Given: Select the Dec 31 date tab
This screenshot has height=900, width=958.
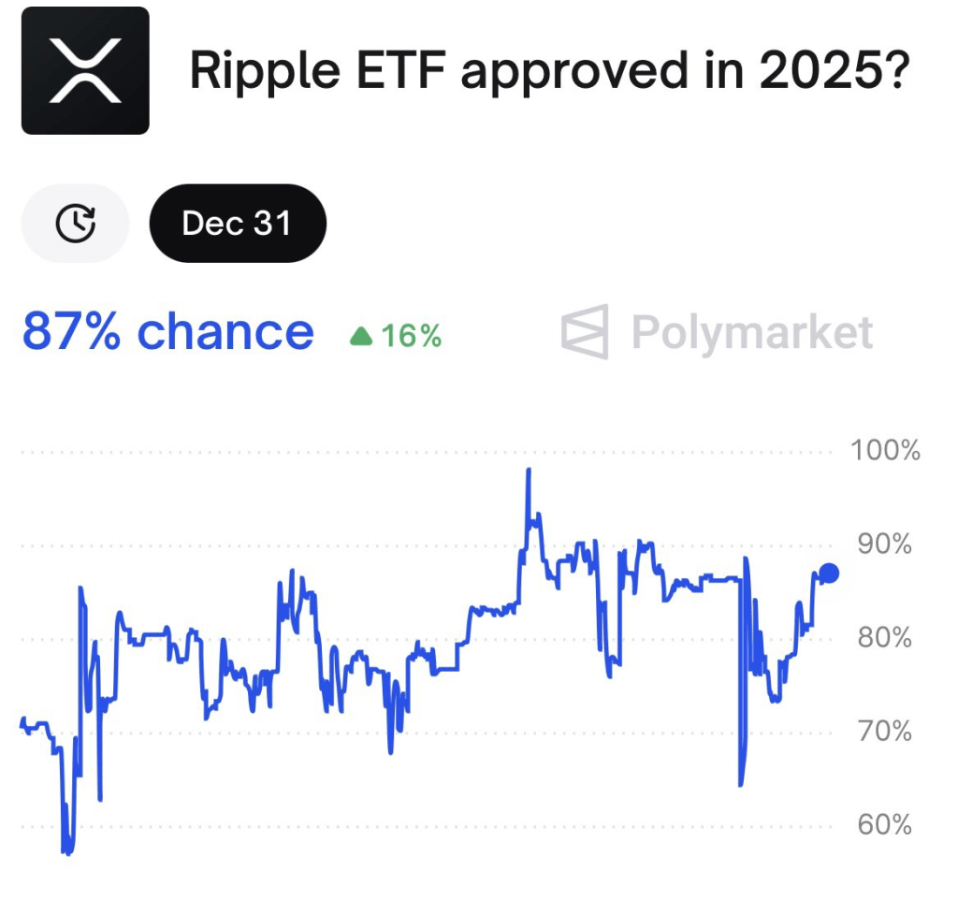Looking at the screenshot, I should coord(238,224).
